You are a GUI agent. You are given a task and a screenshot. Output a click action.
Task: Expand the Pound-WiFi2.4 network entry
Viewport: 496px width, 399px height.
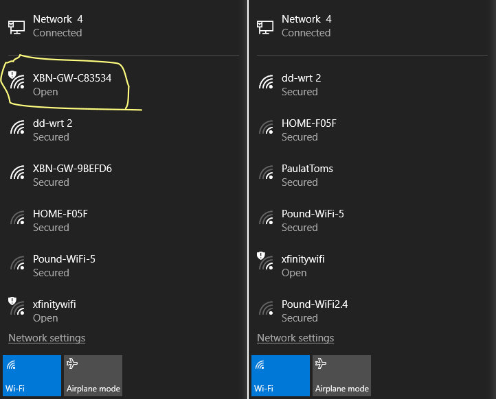click(x=315, y=311)
